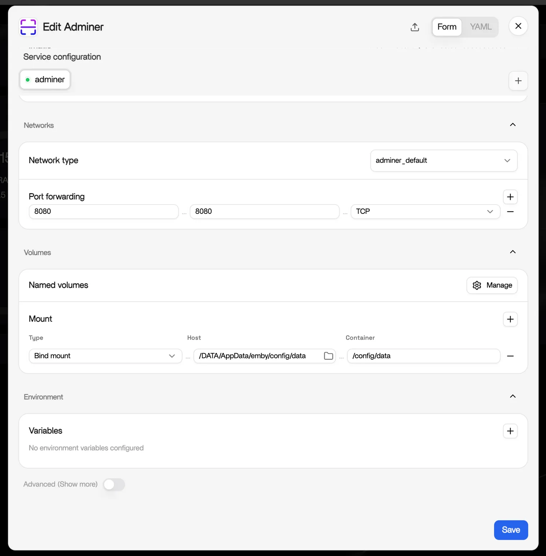Add a new service with plus icon
The height and width of the screenshot is (556, 546).
coord(518,81)
